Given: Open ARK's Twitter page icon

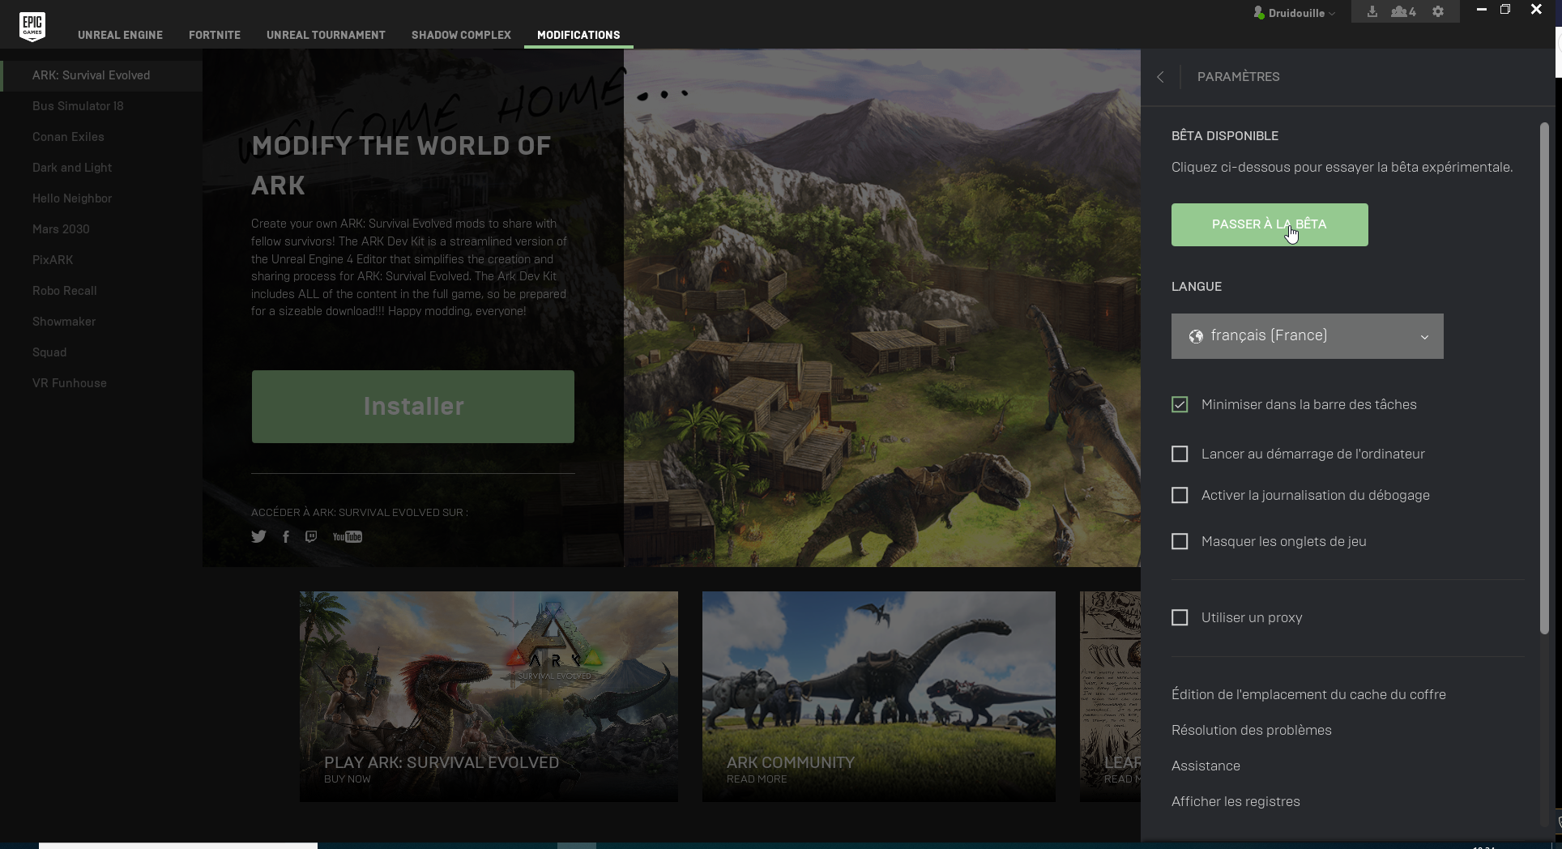Looking at the screenshot, I should click(258, 536).
